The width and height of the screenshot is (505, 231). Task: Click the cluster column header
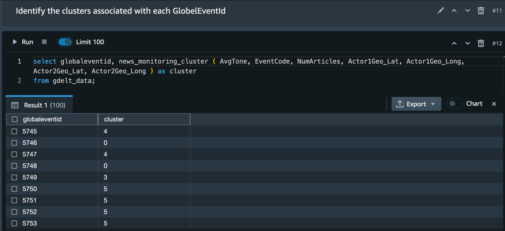pyautogui.click(x=114, y=119)
